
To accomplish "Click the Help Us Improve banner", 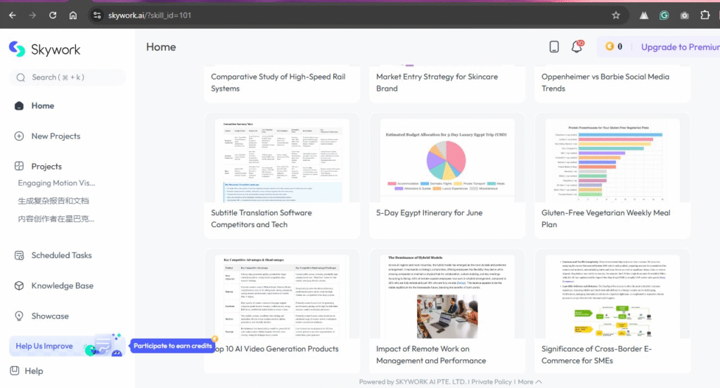I will pyautogui.click(x=44, y=346).
